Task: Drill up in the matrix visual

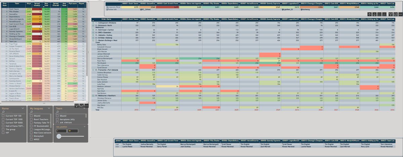Action: 369,14
